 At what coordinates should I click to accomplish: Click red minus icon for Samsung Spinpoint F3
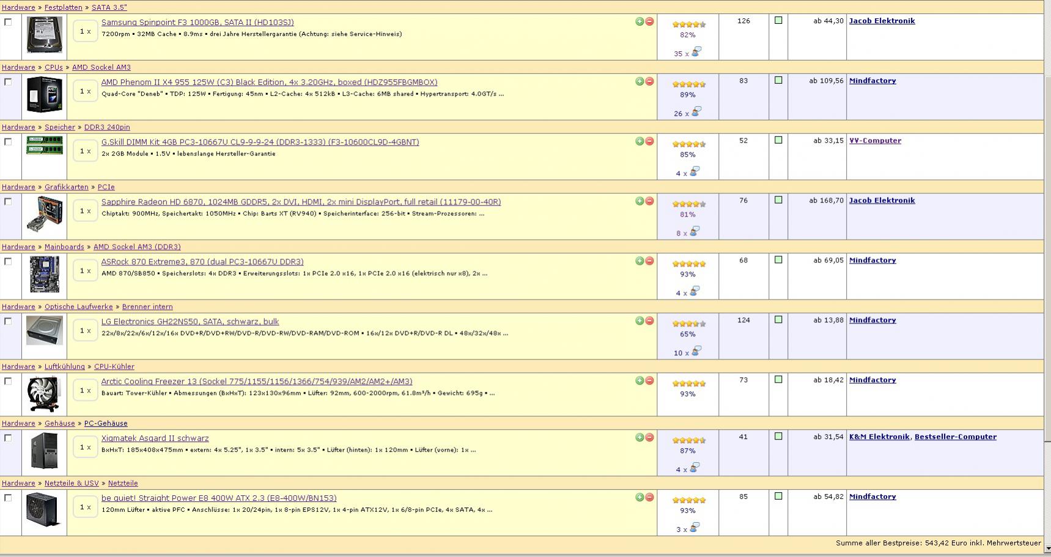click(649, 21)
